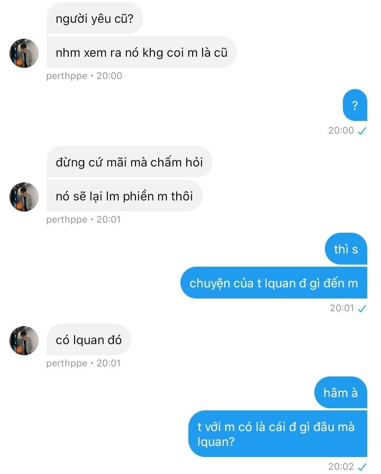The image size is (381, 474).
Task: Tap the 'có lquan đó' gray bubble
Action: (x=89, y=340)
